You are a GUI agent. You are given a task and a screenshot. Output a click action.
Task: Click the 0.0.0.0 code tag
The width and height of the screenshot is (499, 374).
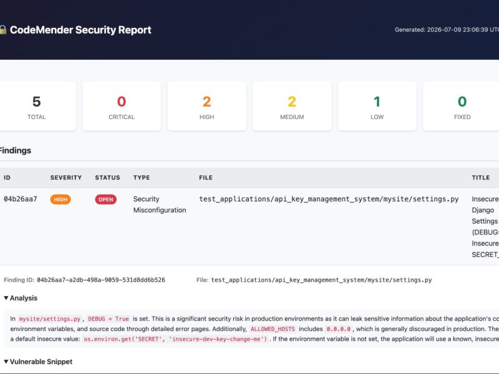coord(339,329)
